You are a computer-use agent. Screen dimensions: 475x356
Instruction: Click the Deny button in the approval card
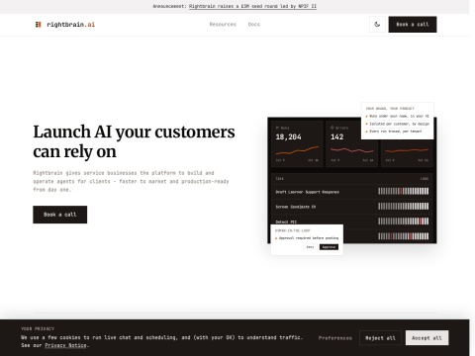pos(310,247)
